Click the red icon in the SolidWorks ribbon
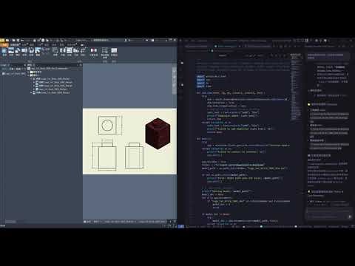This screenshot has width=355, height=266. 94,51
